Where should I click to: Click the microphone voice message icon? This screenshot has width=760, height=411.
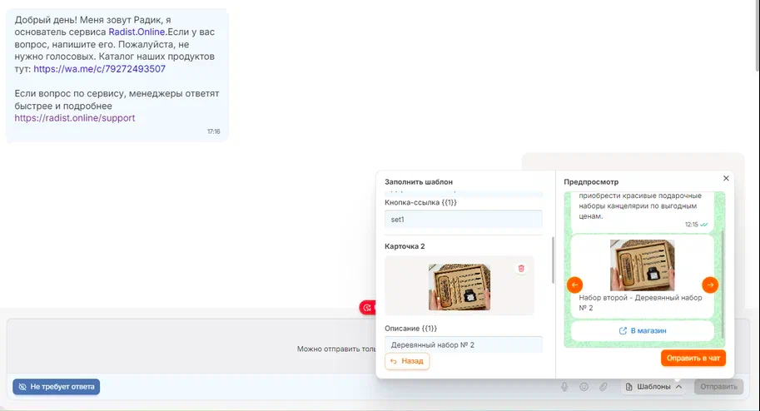pos(564,387)
